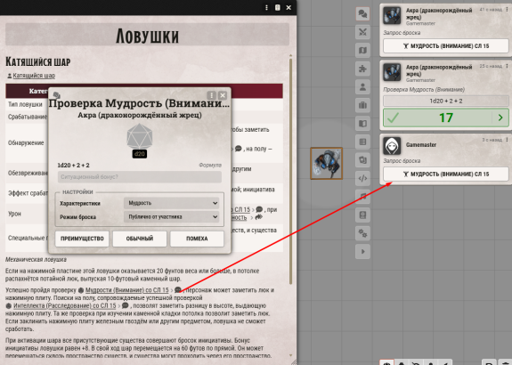The image size is (512, 365).
Task: Open the Характеристики dropdown showing Мудрость
Action: tap(172, 203)
